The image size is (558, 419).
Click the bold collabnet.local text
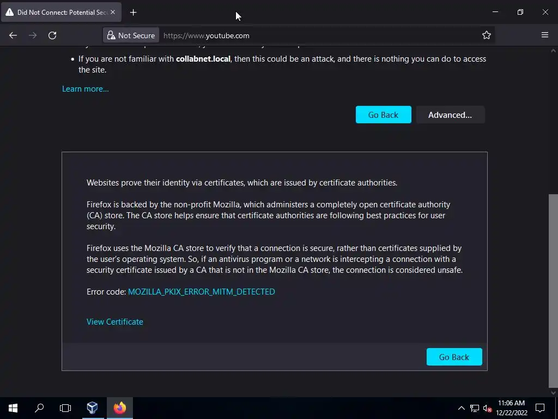coord(203,59)
